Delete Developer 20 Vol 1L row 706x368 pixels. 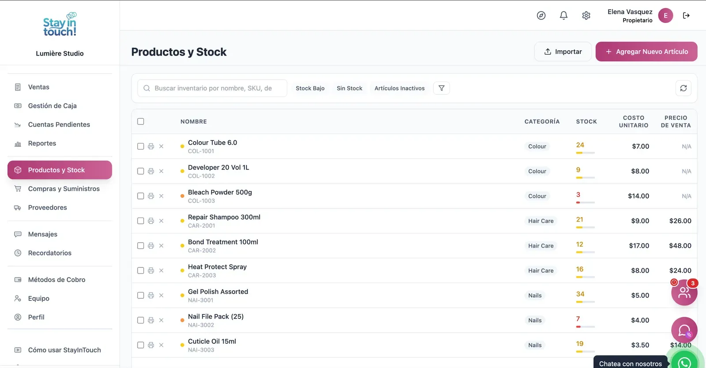click(161, 171)
